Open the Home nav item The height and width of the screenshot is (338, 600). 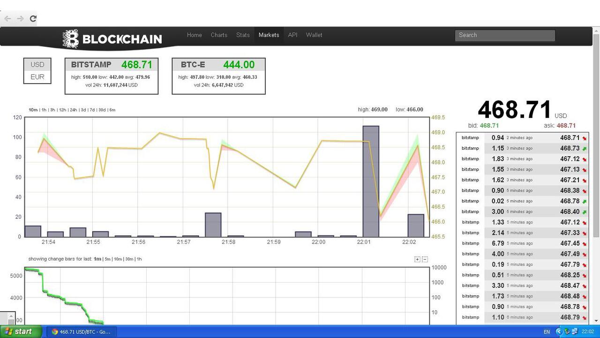point(195,35)
